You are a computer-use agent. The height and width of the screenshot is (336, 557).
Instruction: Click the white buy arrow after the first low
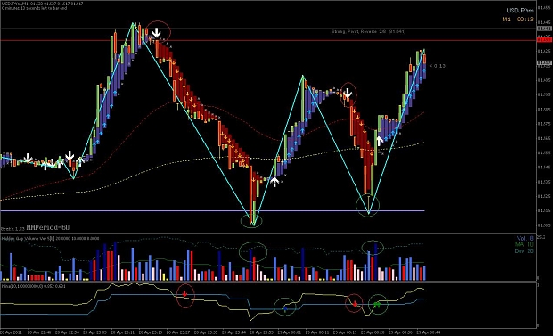point(274,182)
